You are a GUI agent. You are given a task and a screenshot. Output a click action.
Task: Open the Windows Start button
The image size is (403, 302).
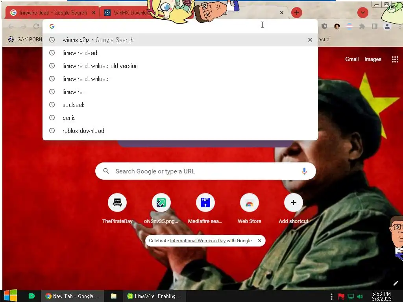pos(11,296)
